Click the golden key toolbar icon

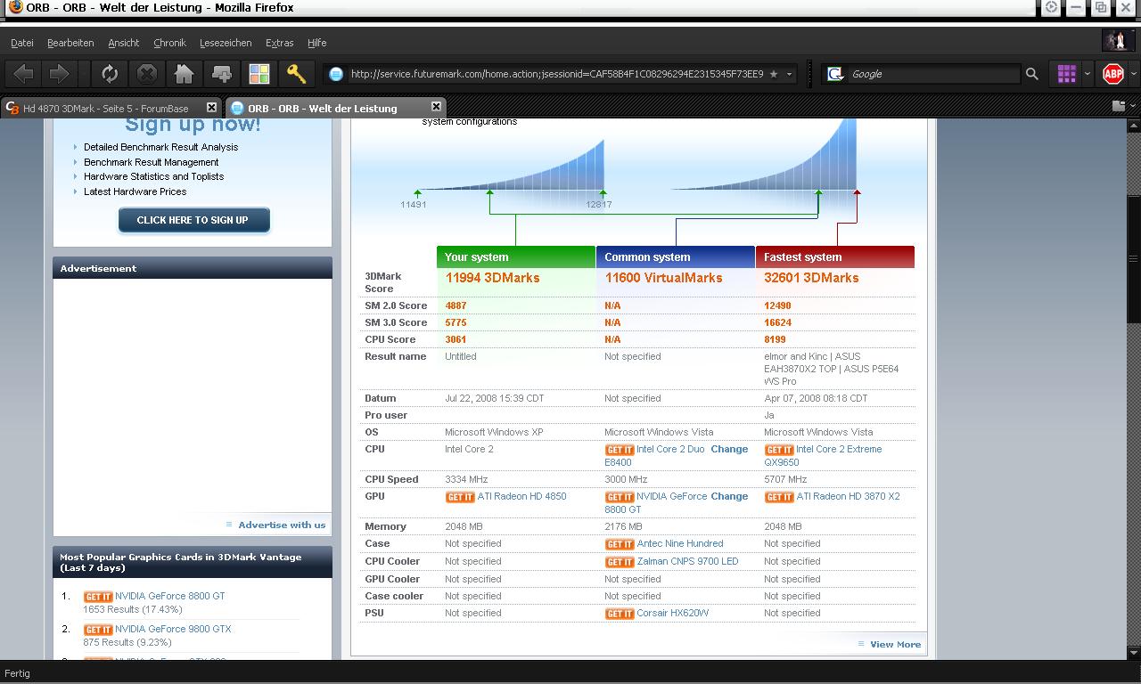tap(297, 74)
